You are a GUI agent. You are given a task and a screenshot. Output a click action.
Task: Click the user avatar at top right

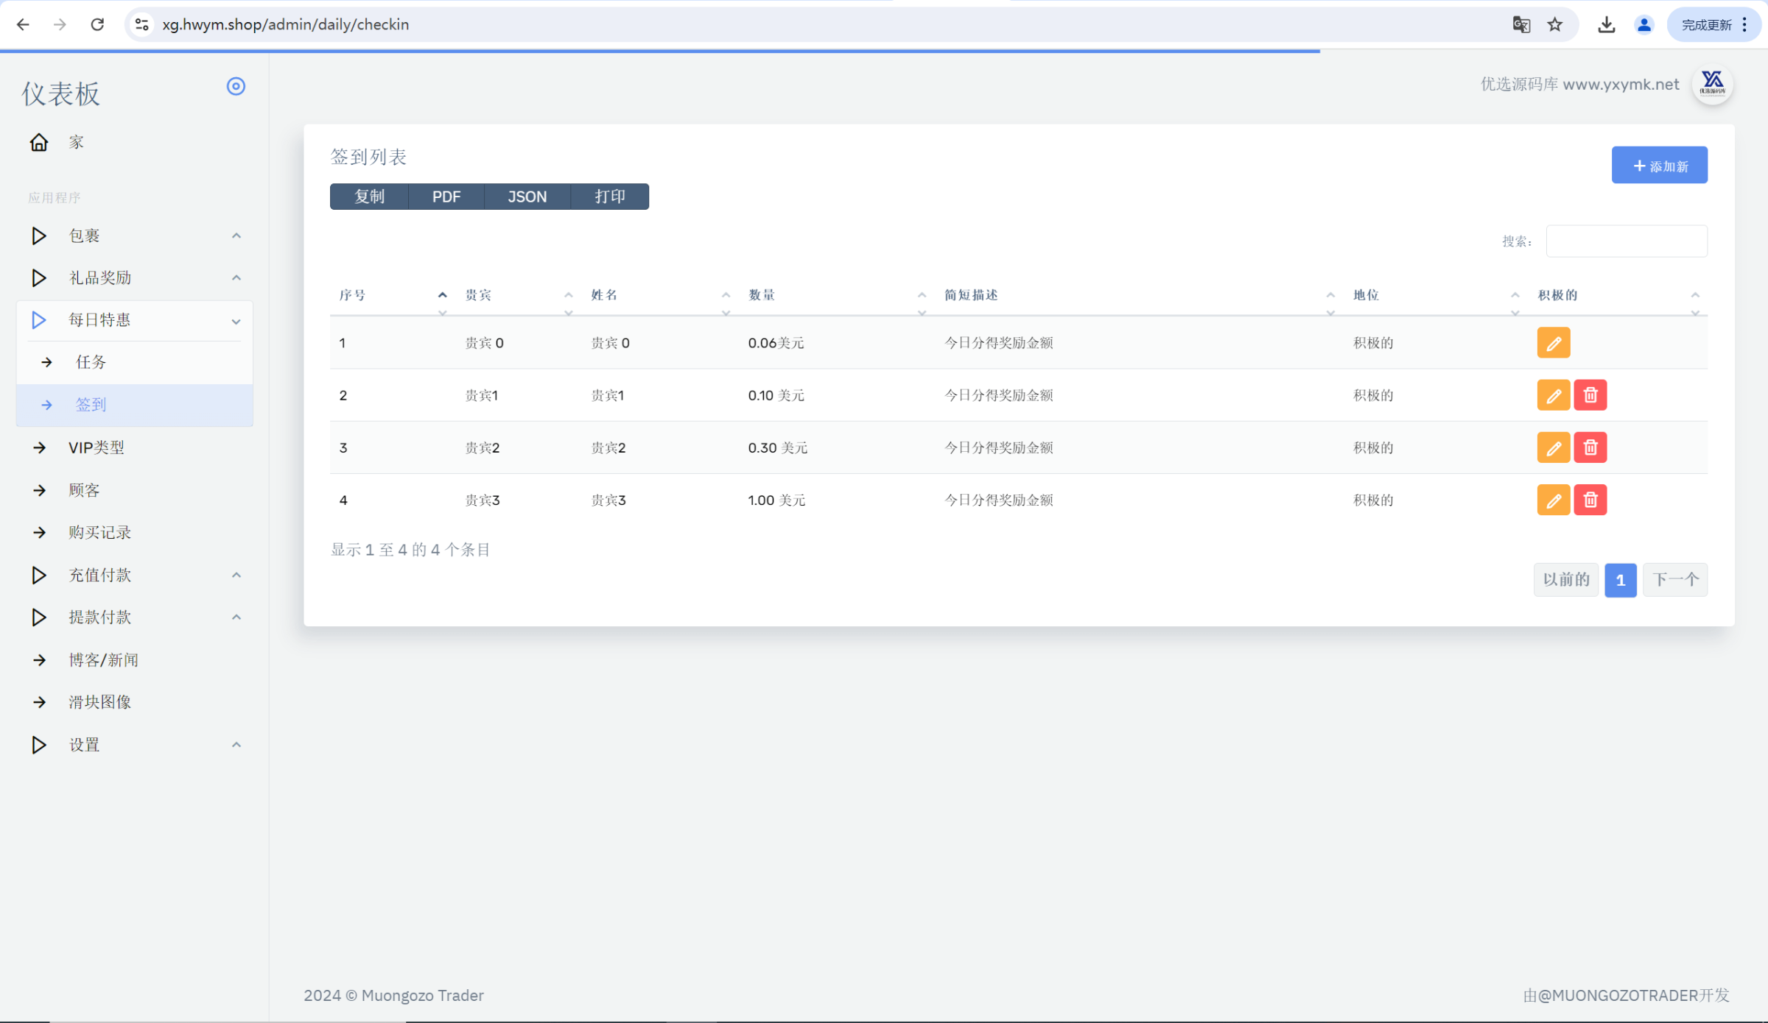pyautogui.click(x=1712, y=84)
